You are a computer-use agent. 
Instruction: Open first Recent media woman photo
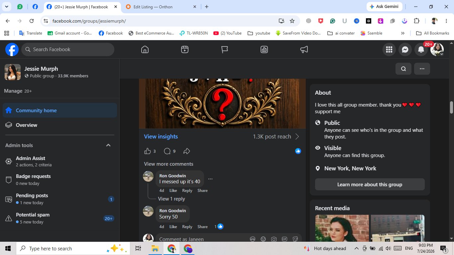pos(342,228)
